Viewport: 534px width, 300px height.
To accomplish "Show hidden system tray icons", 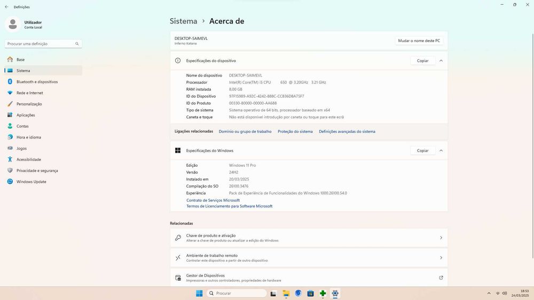I will [x=489, y=293].
